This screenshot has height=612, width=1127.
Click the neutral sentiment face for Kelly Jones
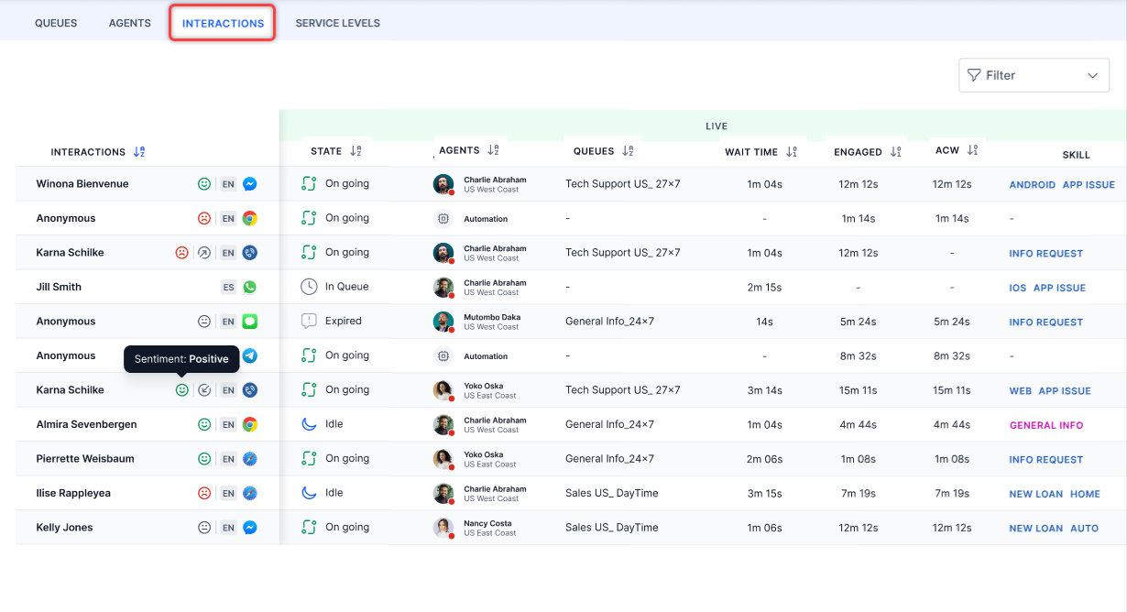click(204, 528)
